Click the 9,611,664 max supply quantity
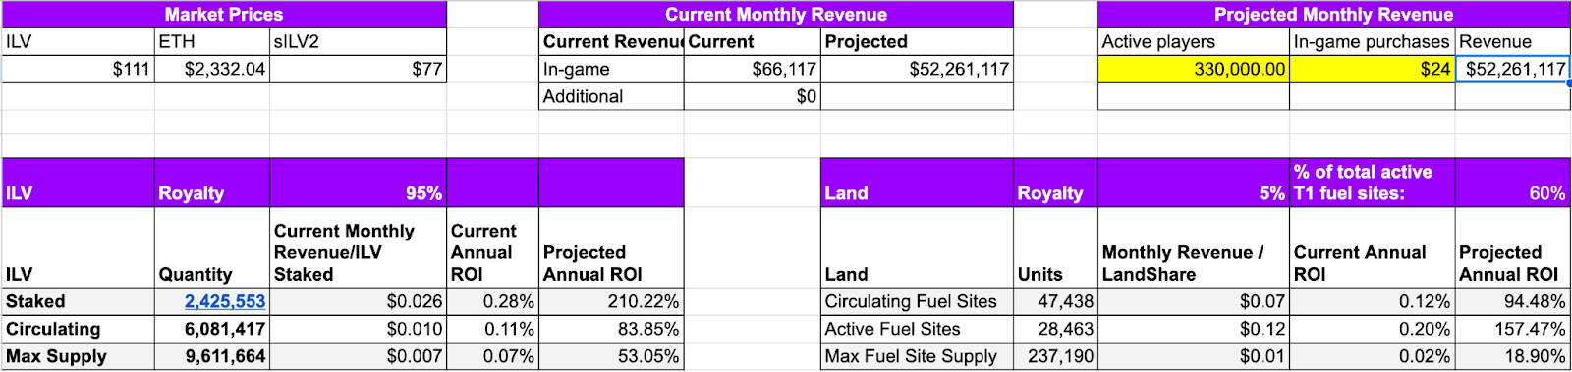1572x372 pixels. tap(212, 356)
